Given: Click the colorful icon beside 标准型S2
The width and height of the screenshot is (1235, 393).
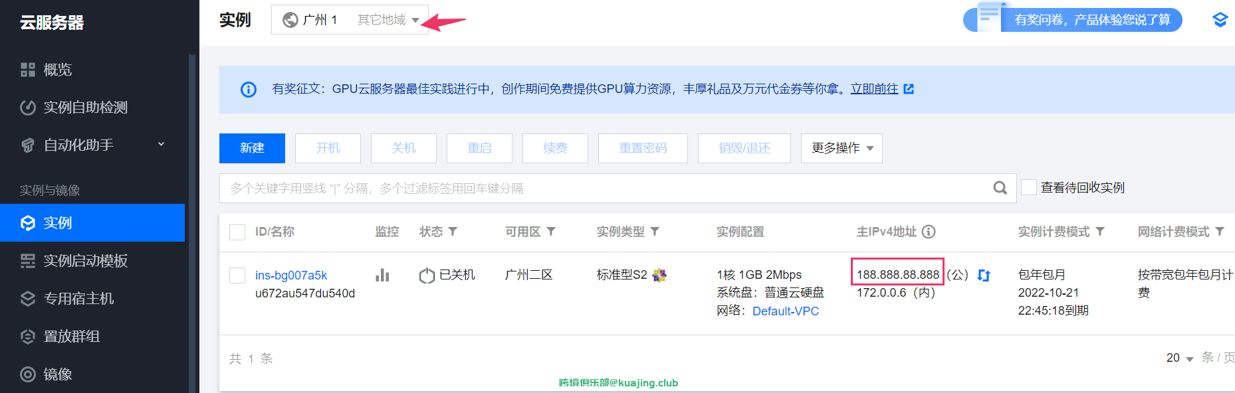Looking at the screenshot, I should (x=659, y=275).
